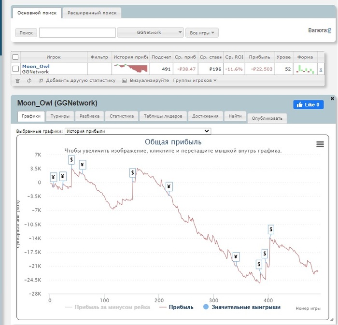The width and height of the screenshot is (338, 325).
Task: Click the Поиск button
Action: point(26,33)
